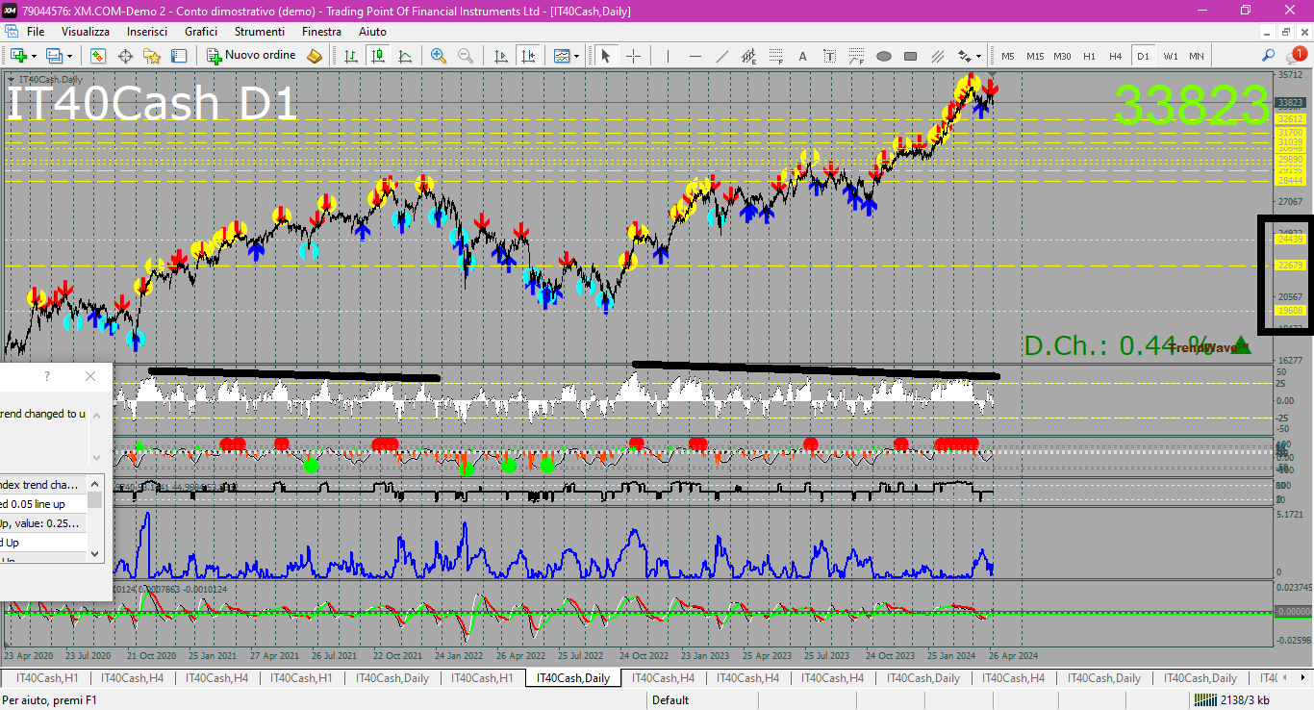The image size is (1314, 710).
Task: Expand the arrows objects dropdown arrow
Action: tap(979, 56)
